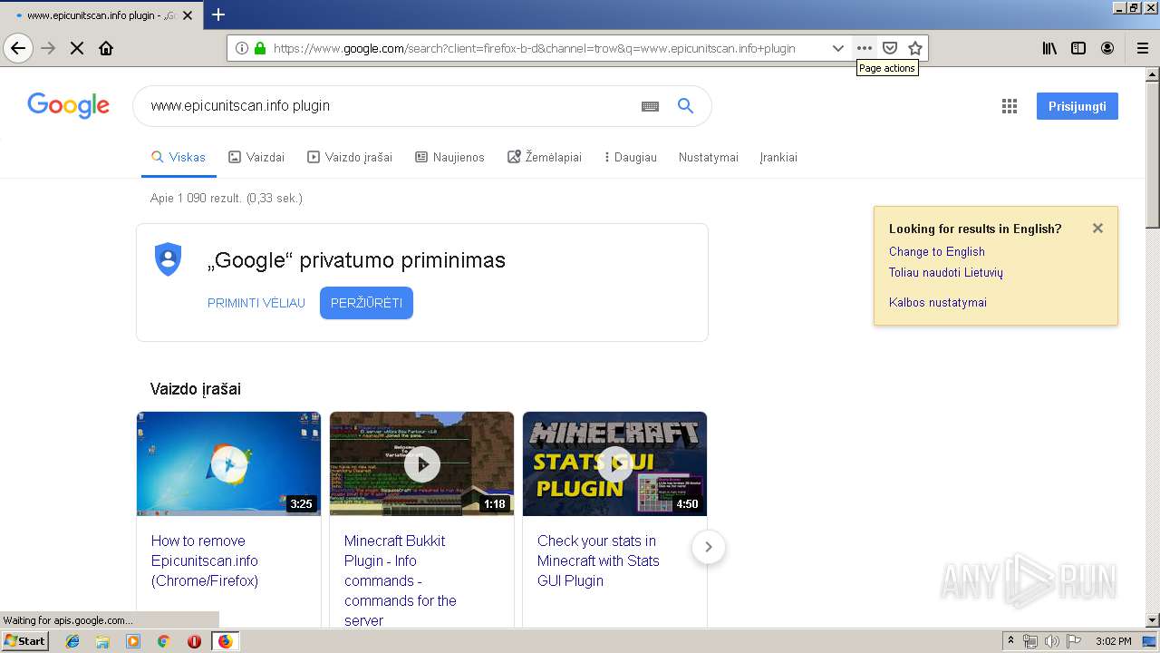Open the Firefox hamburger menu
The height and width of the screenshot is (653, 1160).
(1143, 48)
